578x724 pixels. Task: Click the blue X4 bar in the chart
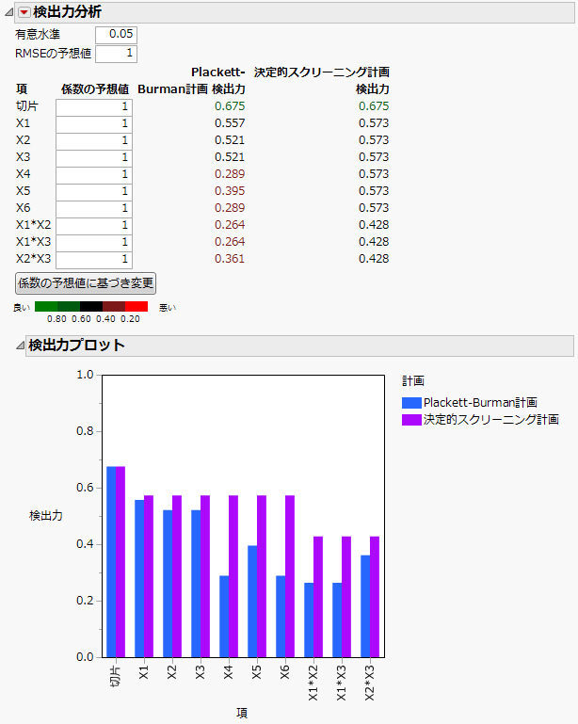pyautogui.click(x=224, y=617)
